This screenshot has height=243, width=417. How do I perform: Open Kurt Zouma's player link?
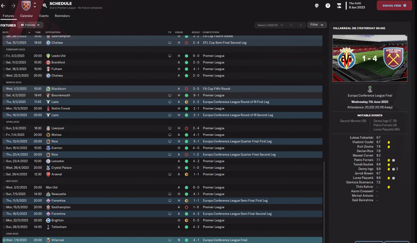point(365,147)
